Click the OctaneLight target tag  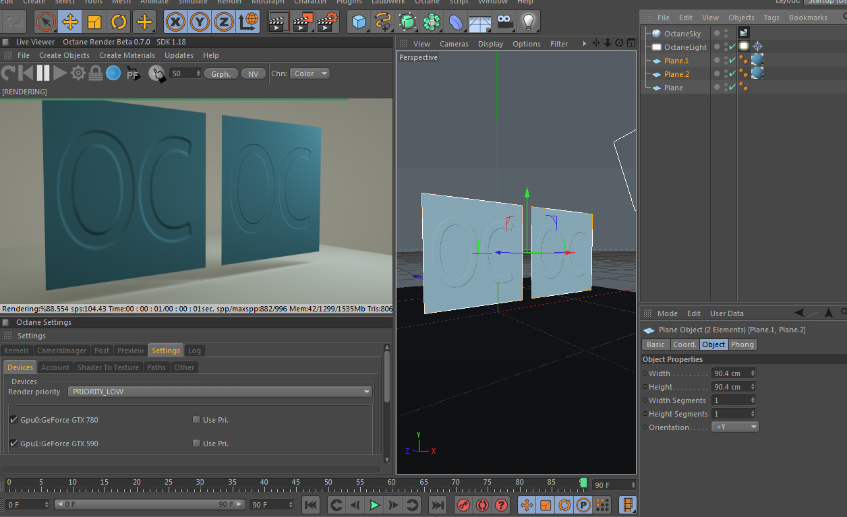click(757, 47)
